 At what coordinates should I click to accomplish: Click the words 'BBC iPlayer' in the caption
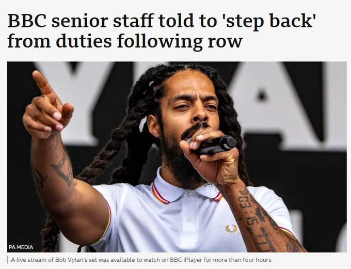pos(183,260)
